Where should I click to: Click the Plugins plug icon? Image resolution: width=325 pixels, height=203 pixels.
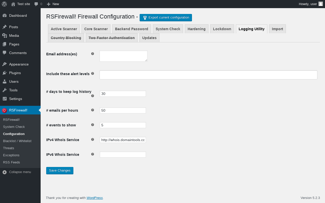5,73
